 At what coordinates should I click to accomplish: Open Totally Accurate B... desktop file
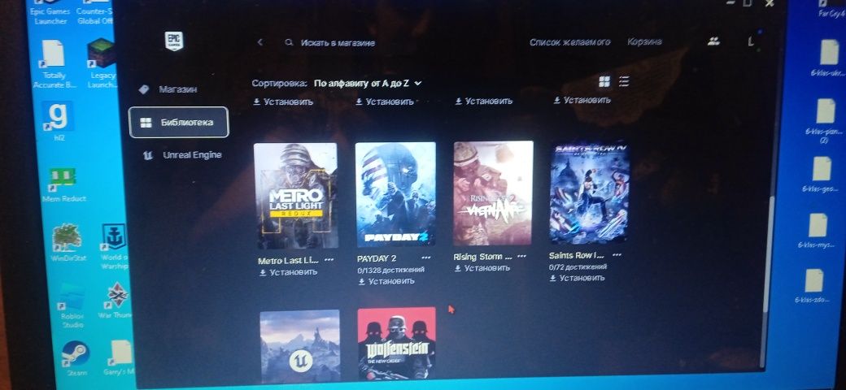coord(54,63)
